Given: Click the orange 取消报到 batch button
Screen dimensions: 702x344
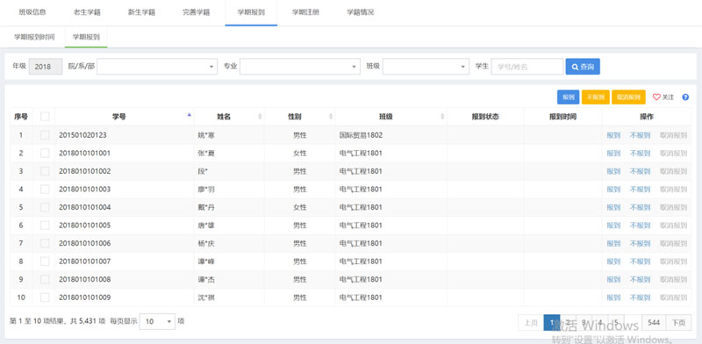Looking at the screenshot, I should pyautogui.click(x=628, y=97).
